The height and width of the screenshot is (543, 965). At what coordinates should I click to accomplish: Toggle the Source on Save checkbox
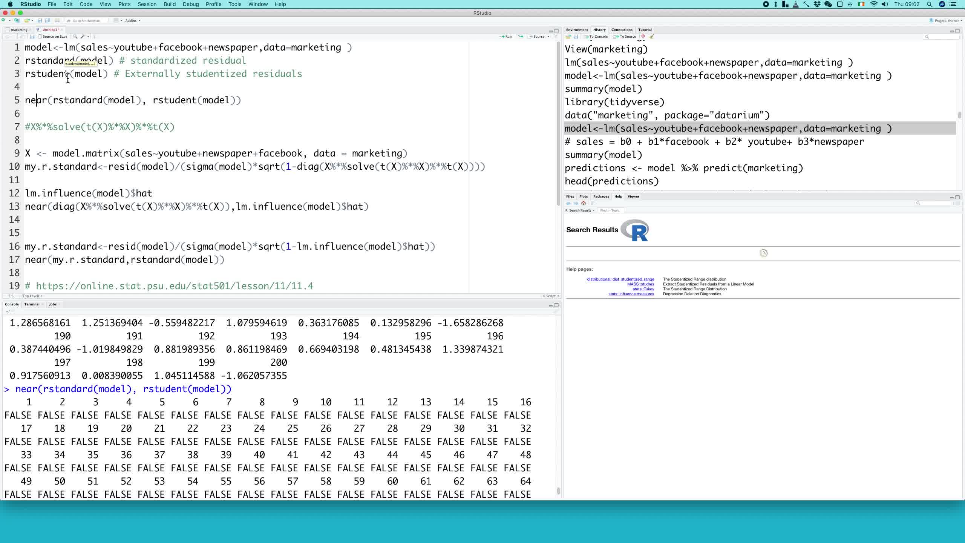pyautogui.click(x=40, y=37)
